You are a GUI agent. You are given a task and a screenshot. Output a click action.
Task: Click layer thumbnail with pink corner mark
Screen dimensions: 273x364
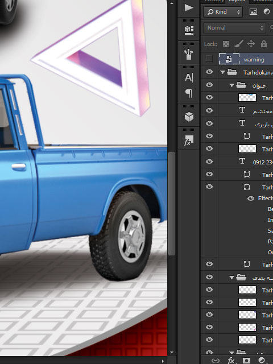[247, 327]
